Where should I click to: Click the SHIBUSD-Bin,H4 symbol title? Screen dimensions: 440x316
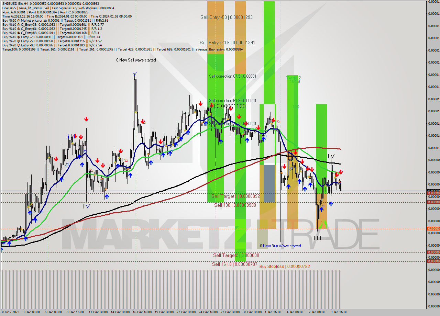pyautogui.click(x=14, y=4)
